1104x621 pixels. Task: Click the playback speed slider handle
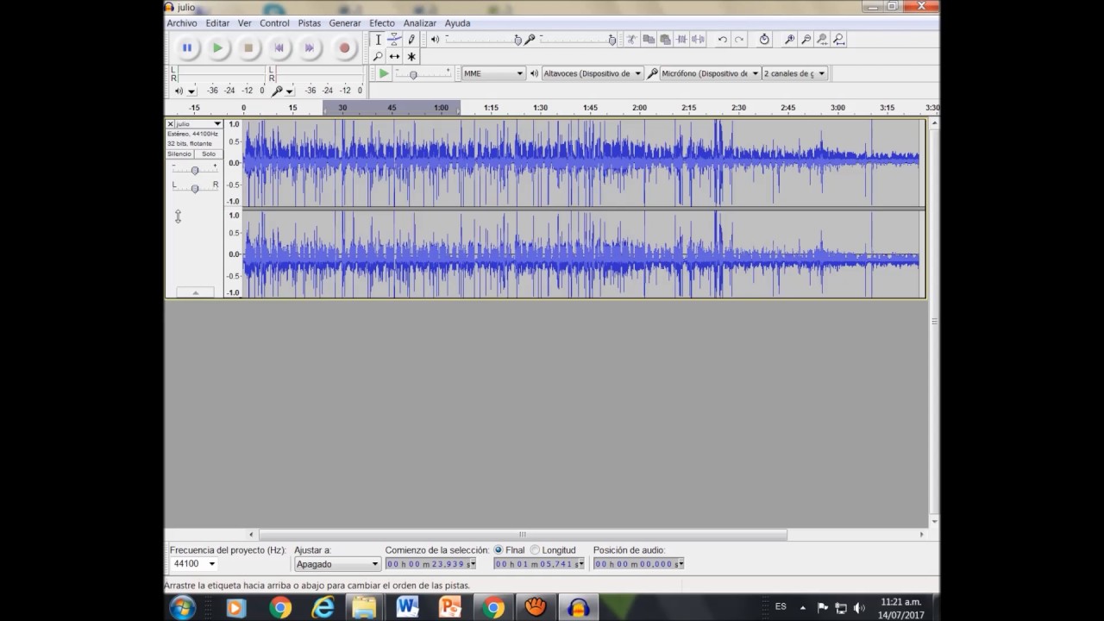point(413,75)
